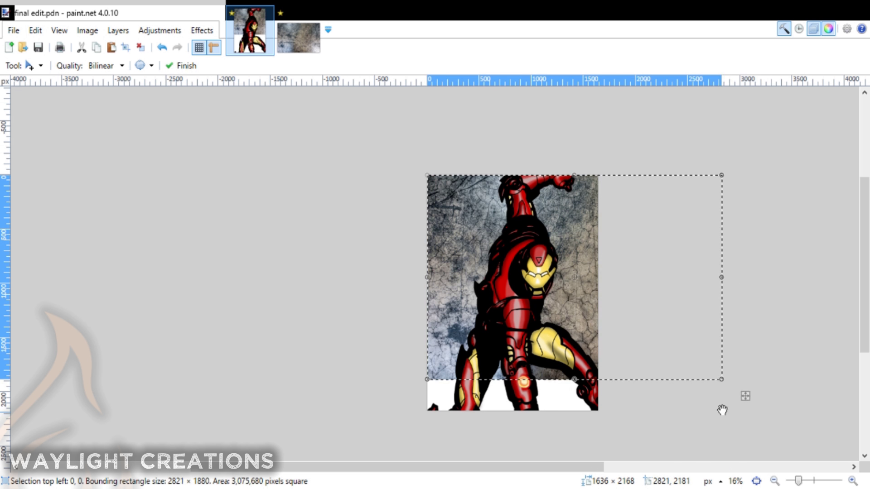Click the Paste clipboard icon

(111, 47)
